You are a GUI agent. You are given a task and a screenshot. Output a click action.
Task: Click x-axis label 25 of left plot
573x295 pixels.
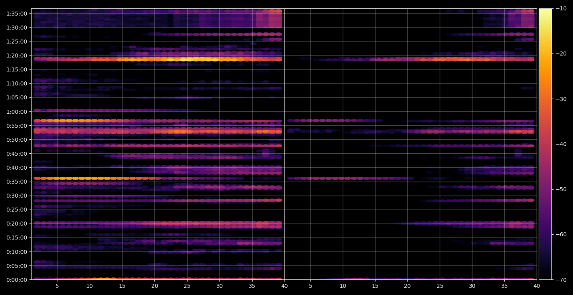(x=187, y=286)
